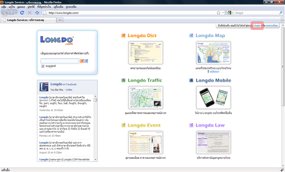
Task: Click the Longdo Law heading
Action: [210, 125]
